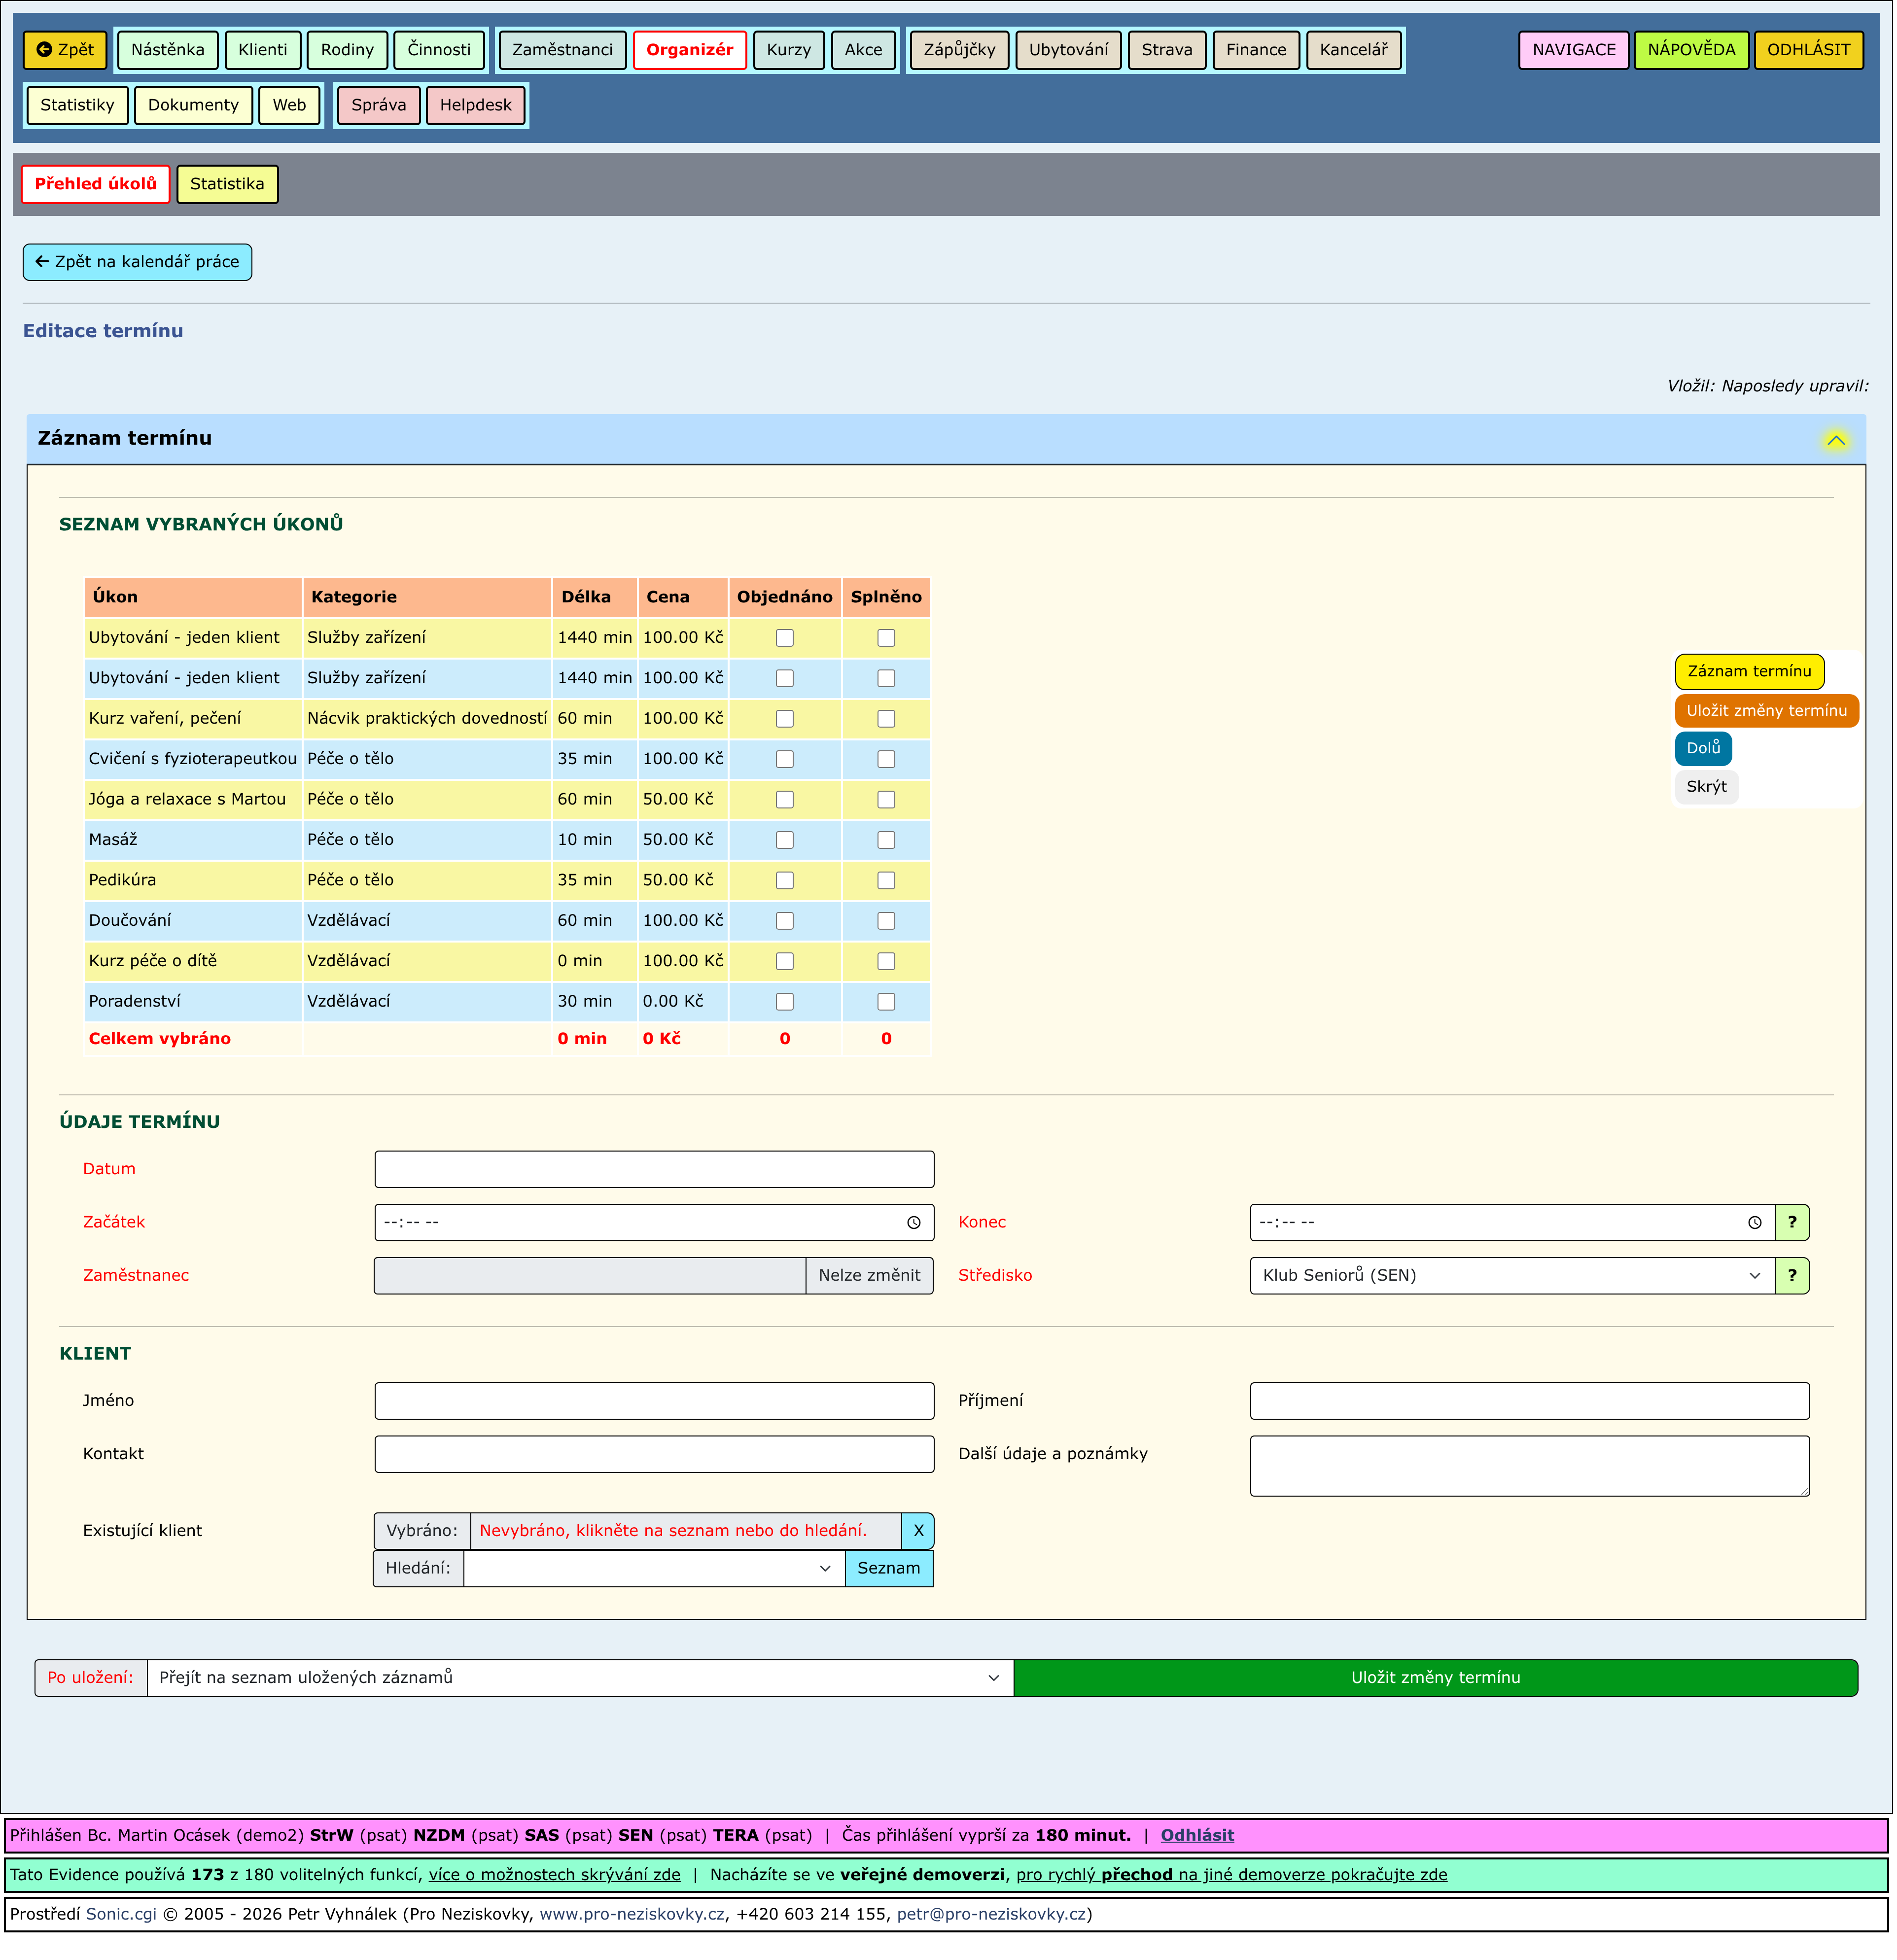Click the question mark next to Konec
1897x1960 pixels.
1791,1222
